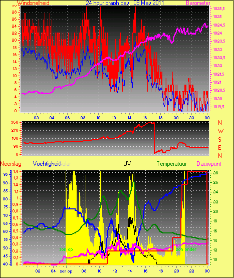Click the blue humidity axis value 75
Viewport: 234px width, 278px height.
(6, 207)
